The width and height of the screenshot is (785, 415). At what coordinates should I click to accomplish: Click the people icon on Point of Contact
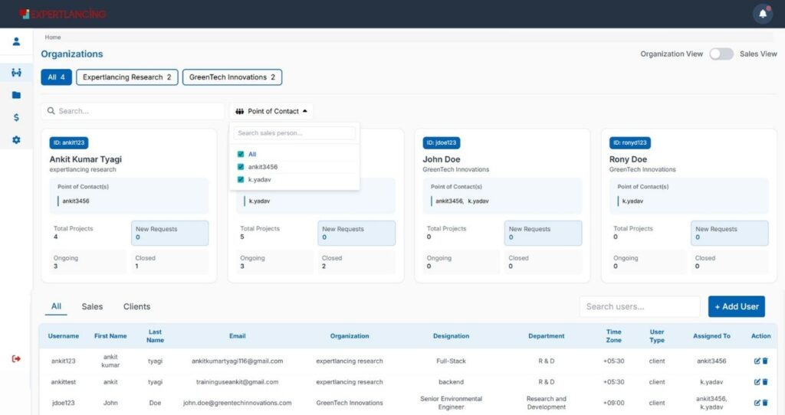240,112
